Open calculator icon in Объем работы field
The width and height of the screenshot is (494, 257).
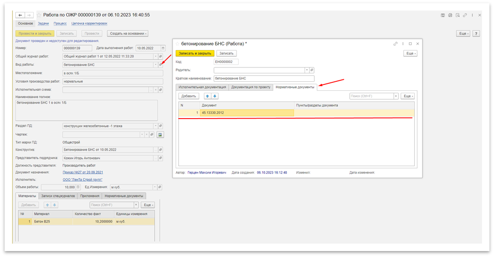click(x=77, y=188)
